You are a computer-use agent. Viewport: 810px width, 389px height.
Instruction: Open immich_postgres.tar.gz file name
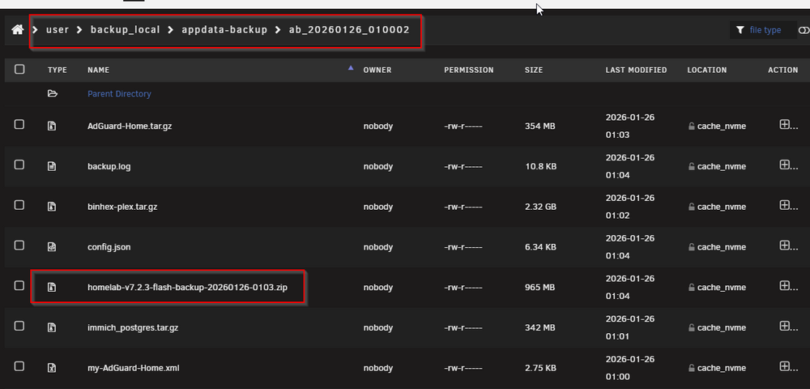click(x=133, y=327)
